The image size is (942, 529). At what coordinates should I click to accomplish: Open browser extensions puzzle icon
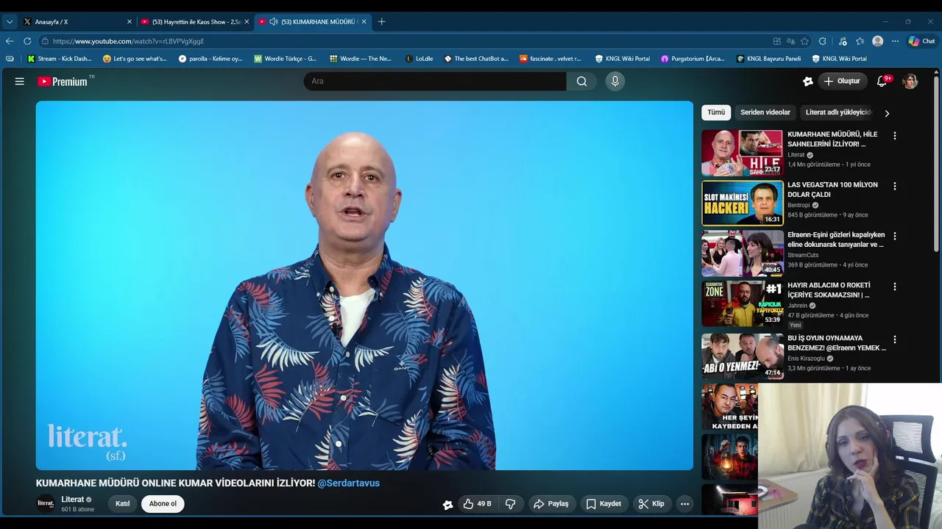point(823,41)
